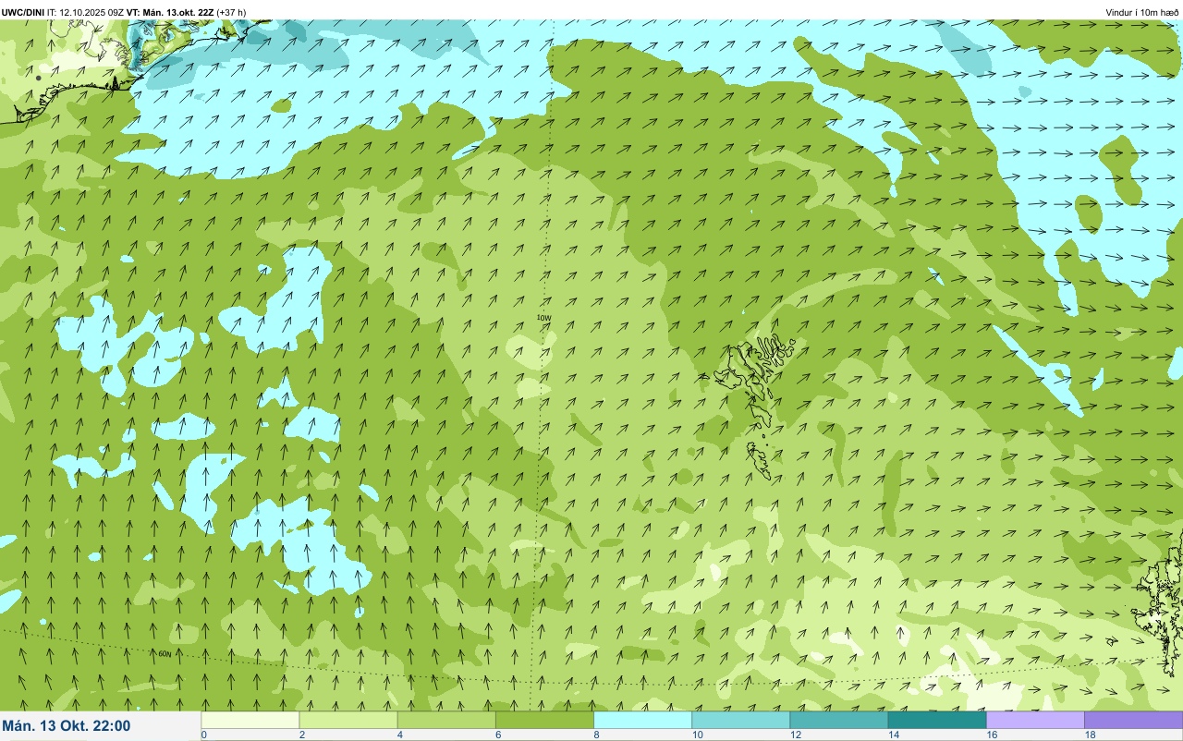Click the '(+37 h)' forecast offset text
Screen dimensions: 1183x741
(231, 12)
